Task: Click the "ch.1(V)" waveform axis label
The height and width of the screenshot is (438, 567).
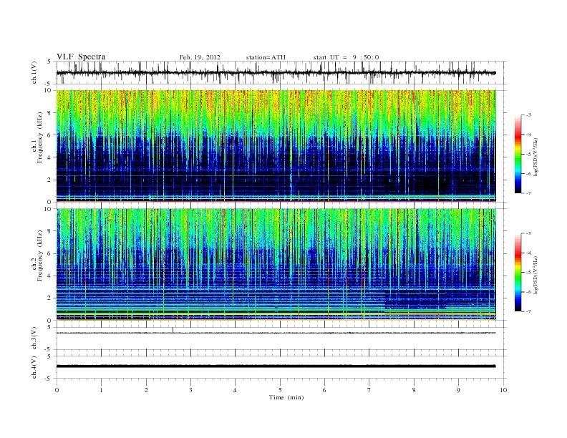Action: point(34,72)
